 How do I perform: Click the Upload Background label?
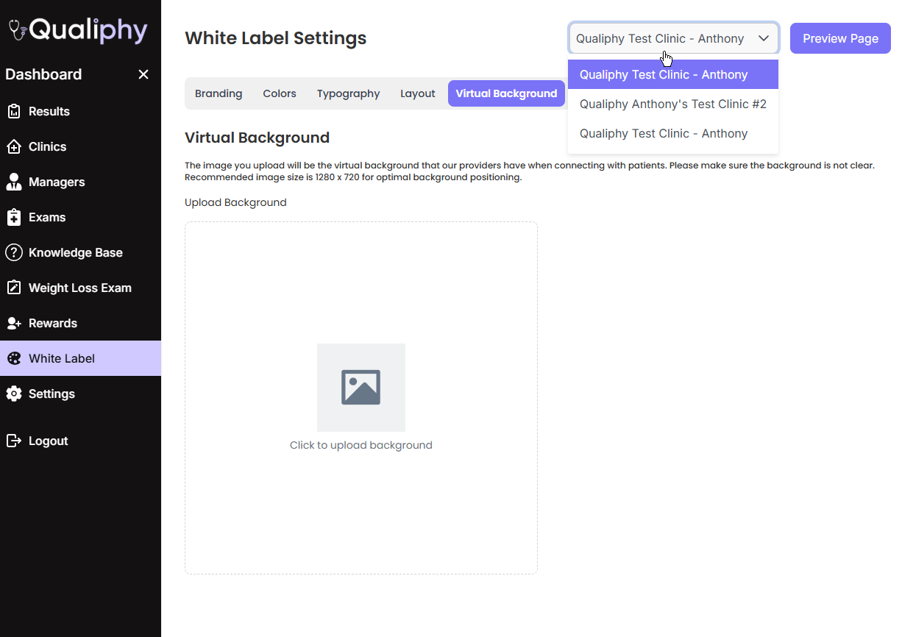[x=235, y=202]
